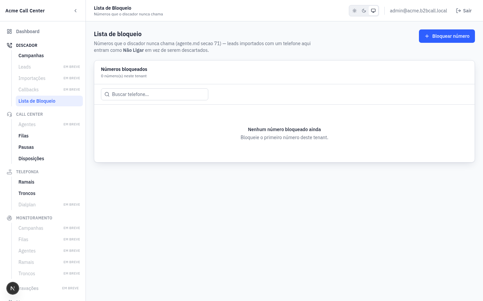Image resolution: width=483 pixels, height=301 pixels.
Task: Select system theme monitor icon
Action: click(x=373, y=11)
